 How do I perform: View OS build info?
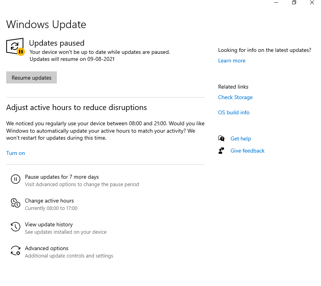click(x=234, y=112)
